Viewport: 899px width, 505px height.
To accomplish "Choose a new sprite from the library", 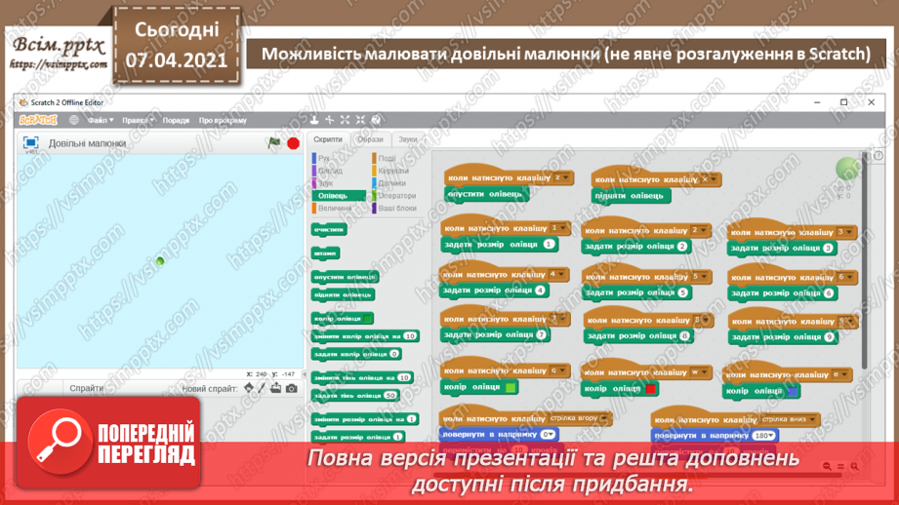I will 248,388.
